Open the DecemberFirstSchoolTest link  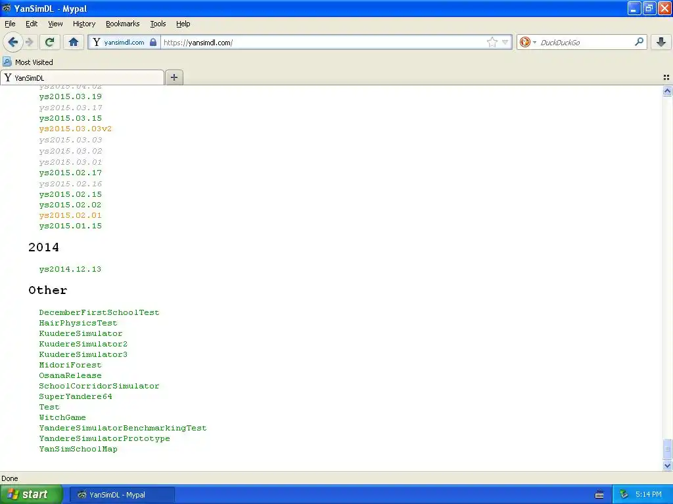click(x=99, y=312)
